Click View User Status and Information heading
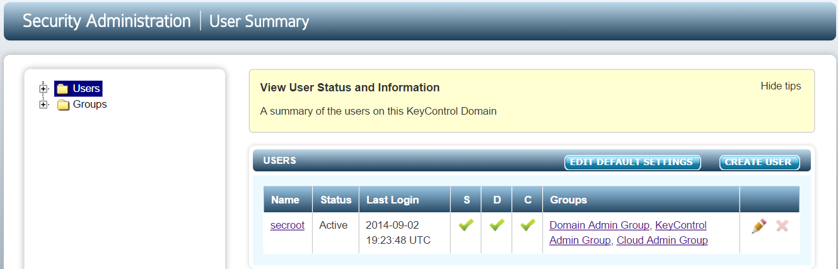The width and height of the screenshot is (838, 269). click(x=350, y=88)
